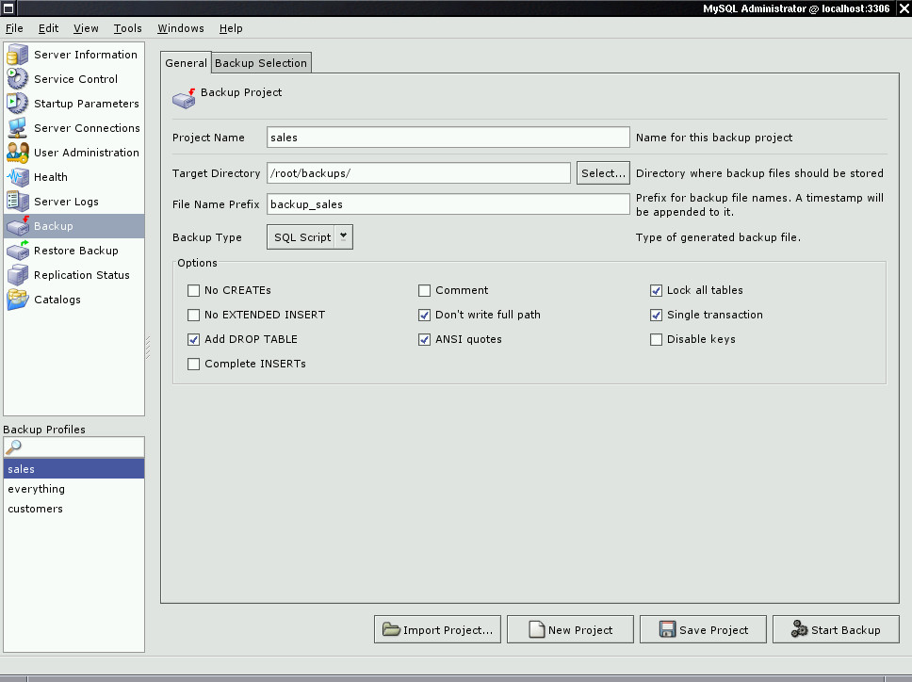Select the Health pulse icon

coord(18,177)
